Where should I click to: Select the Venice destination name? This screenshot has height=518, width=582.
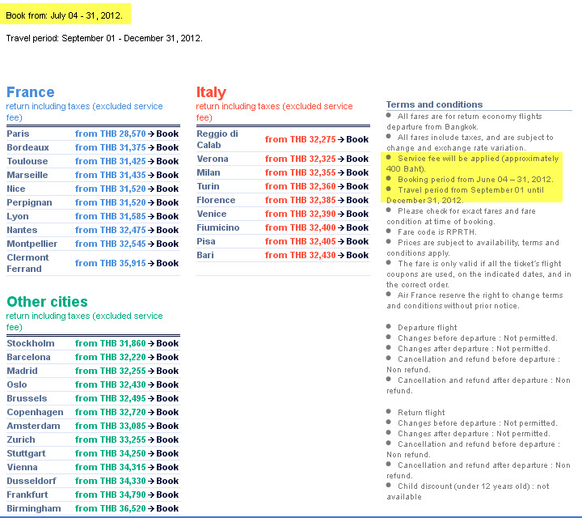(212, 214)
